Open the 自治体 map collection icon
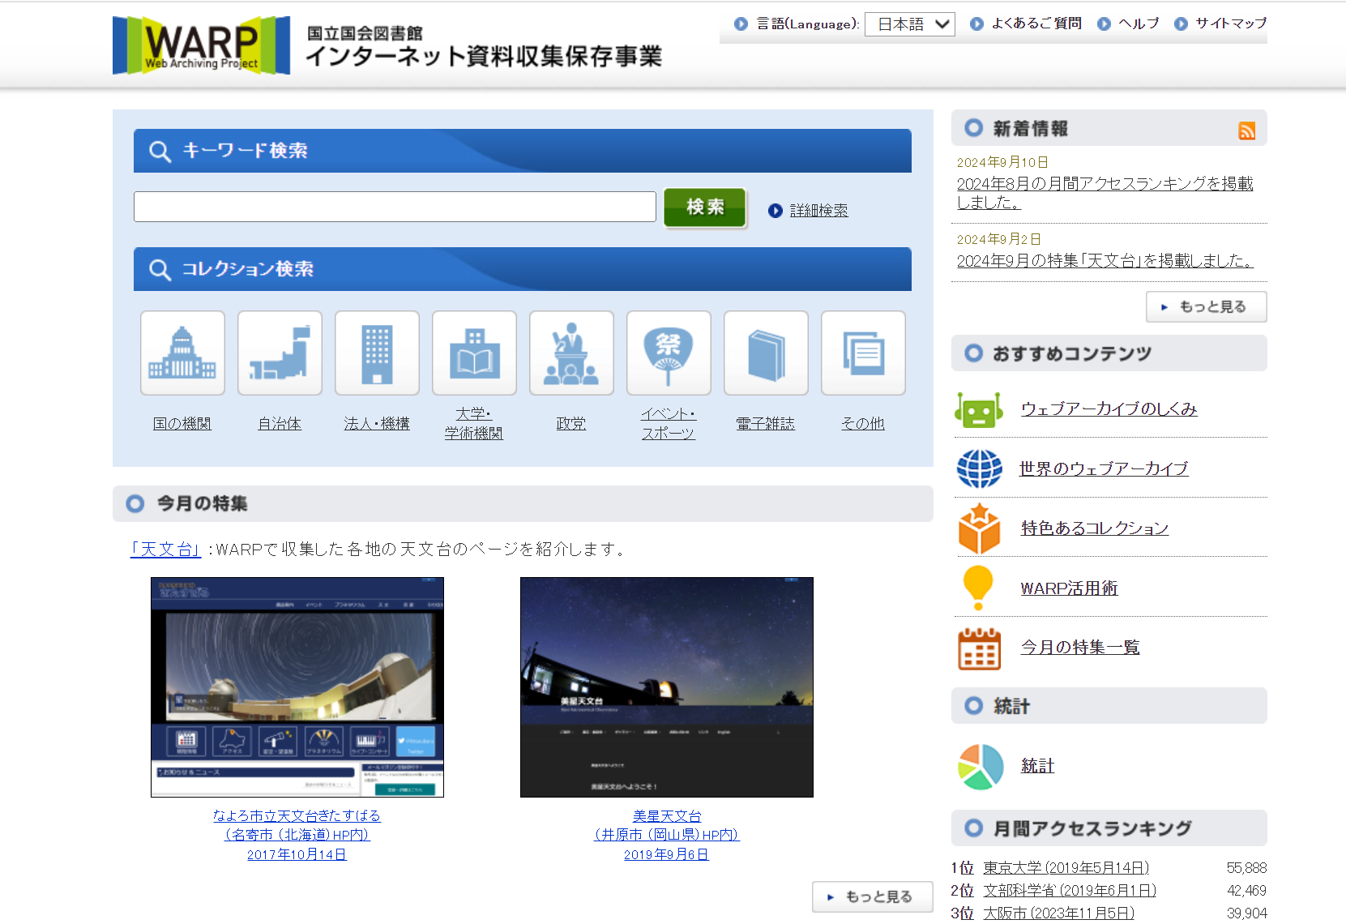1346x924 pixels. click(280, 353)
